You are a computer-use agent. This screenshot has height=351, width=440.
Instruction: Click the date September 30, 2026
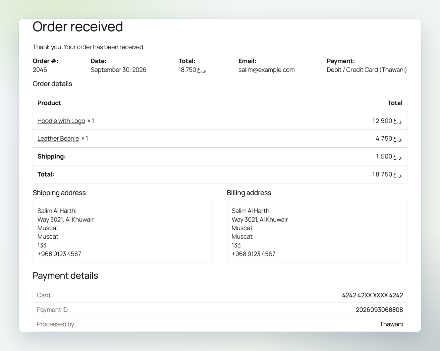pos(118,70)
